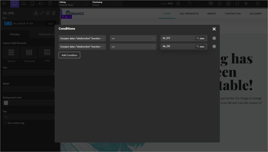Toggle the grid hash icon

click(x=246, y=4)
